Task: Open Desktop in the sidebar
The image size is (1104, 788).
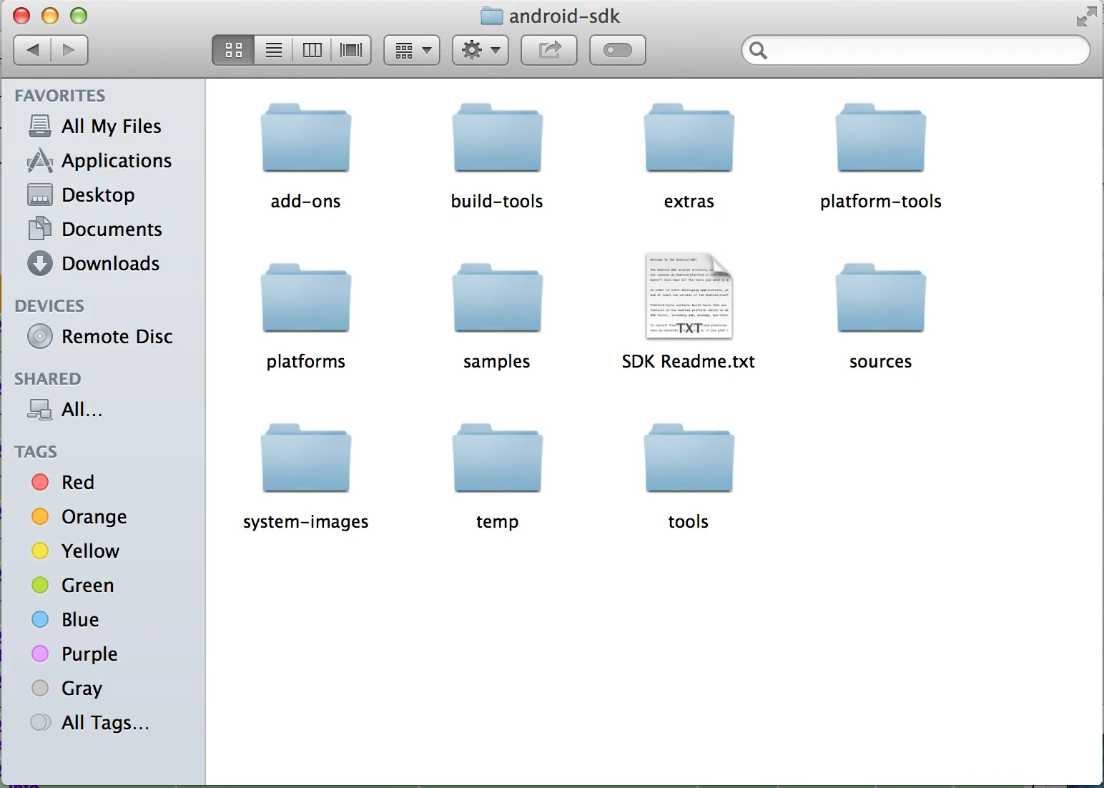Action: [x=103, y=195]
